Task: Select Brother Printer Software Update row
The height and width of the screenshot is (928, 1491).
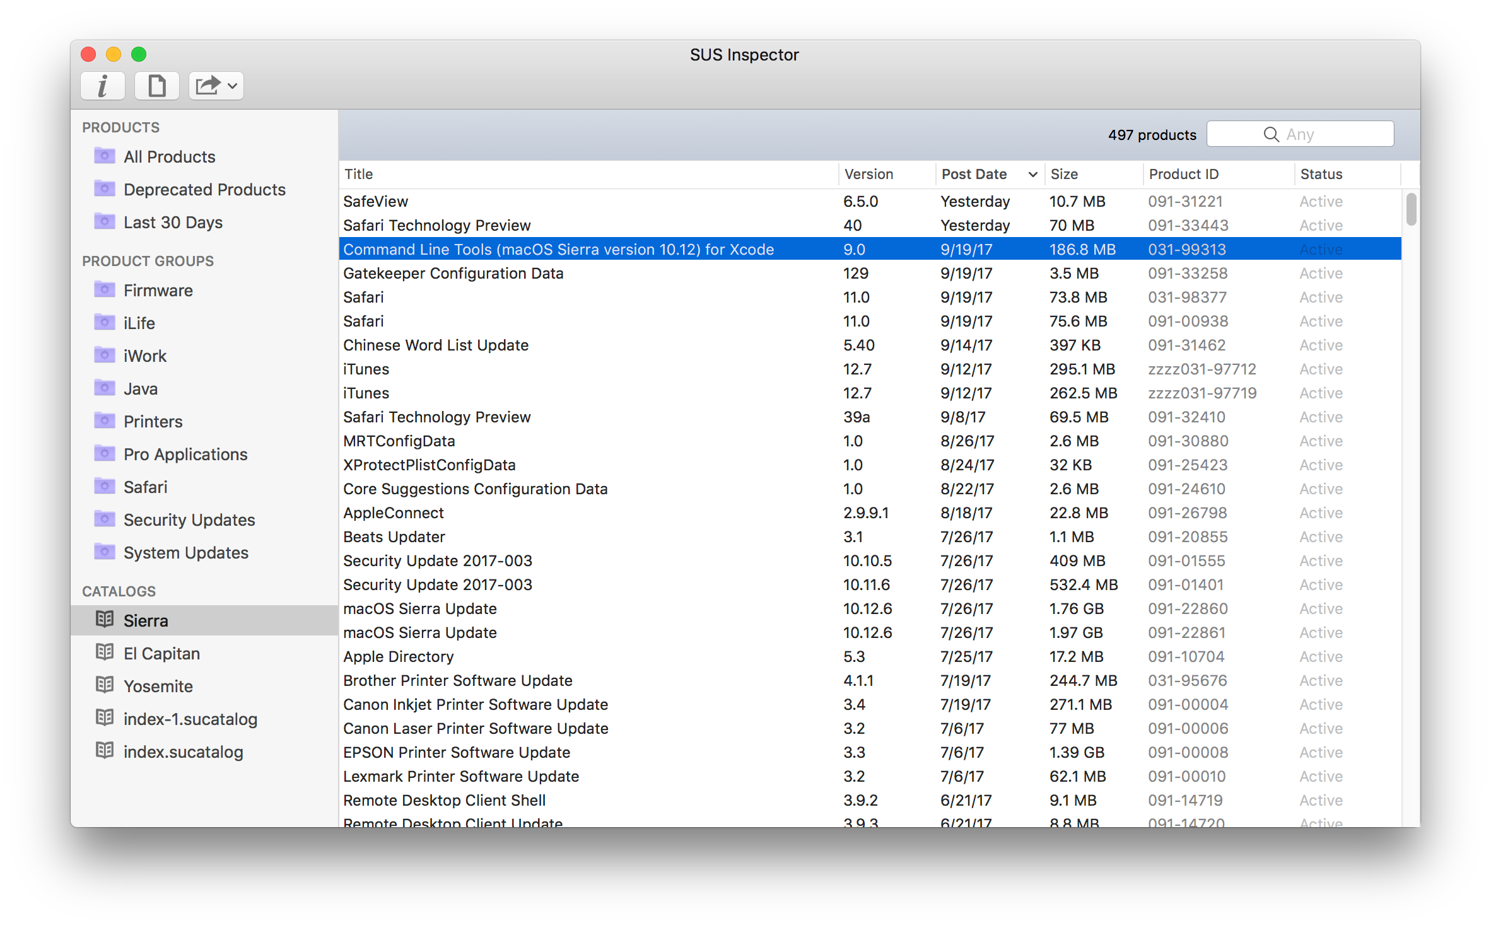Action: (870, 680)
